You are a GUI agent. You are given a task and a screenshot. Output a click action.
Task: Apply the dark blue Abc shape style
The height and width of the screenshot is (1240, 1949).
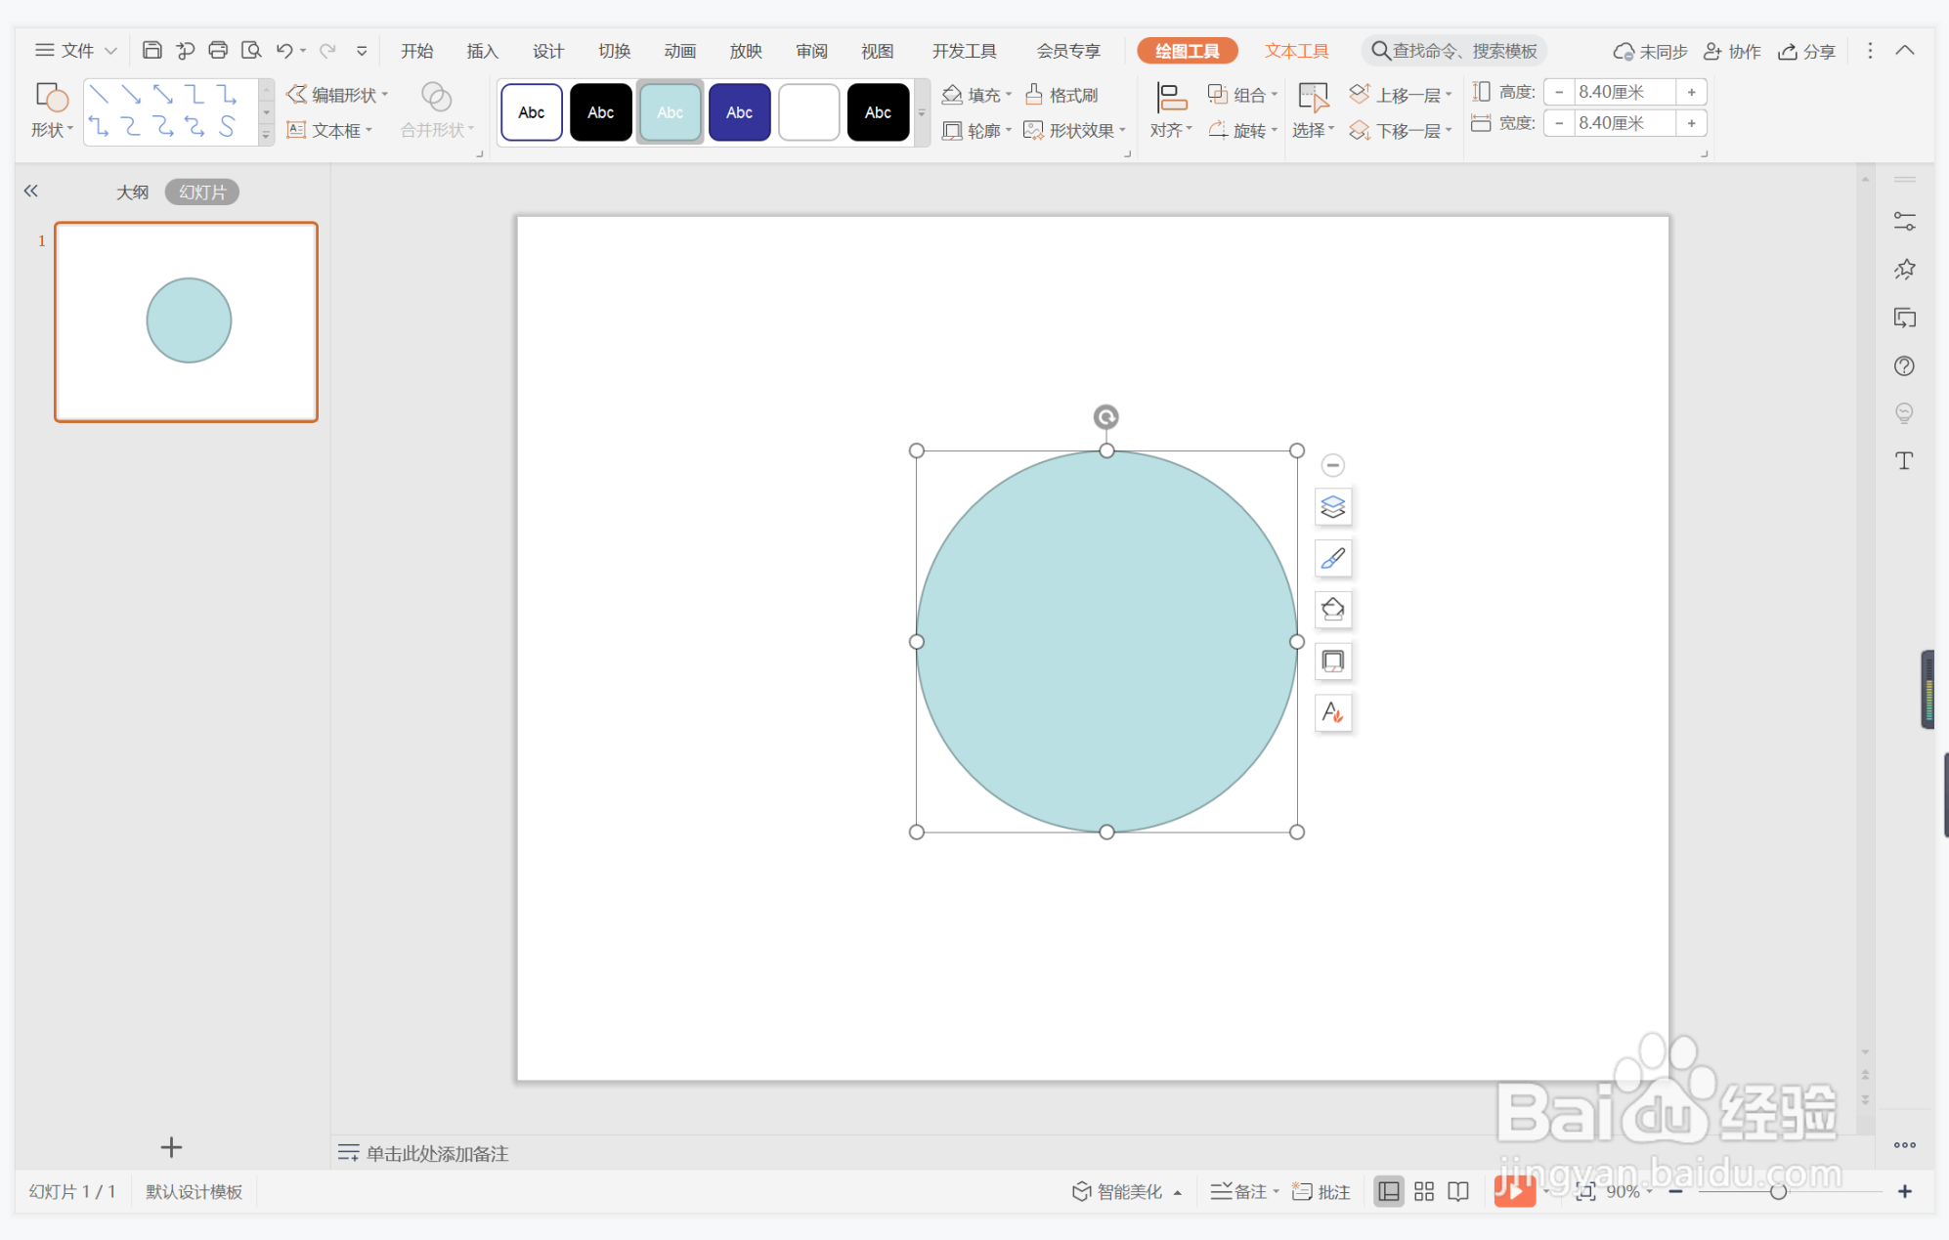(739, 112)
